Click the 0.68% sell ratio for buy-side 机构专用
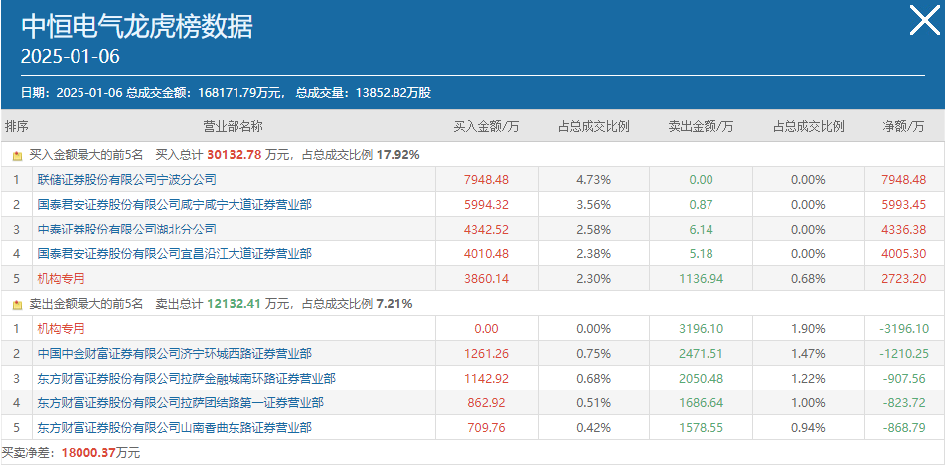The height and width of the screenshot is (468, 945). pyautogui.click(x=808, y=279)
